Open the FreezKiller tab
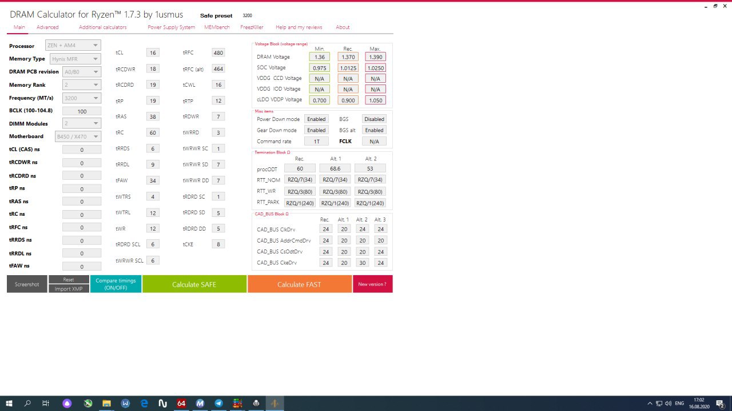 (x=252, y=27)
